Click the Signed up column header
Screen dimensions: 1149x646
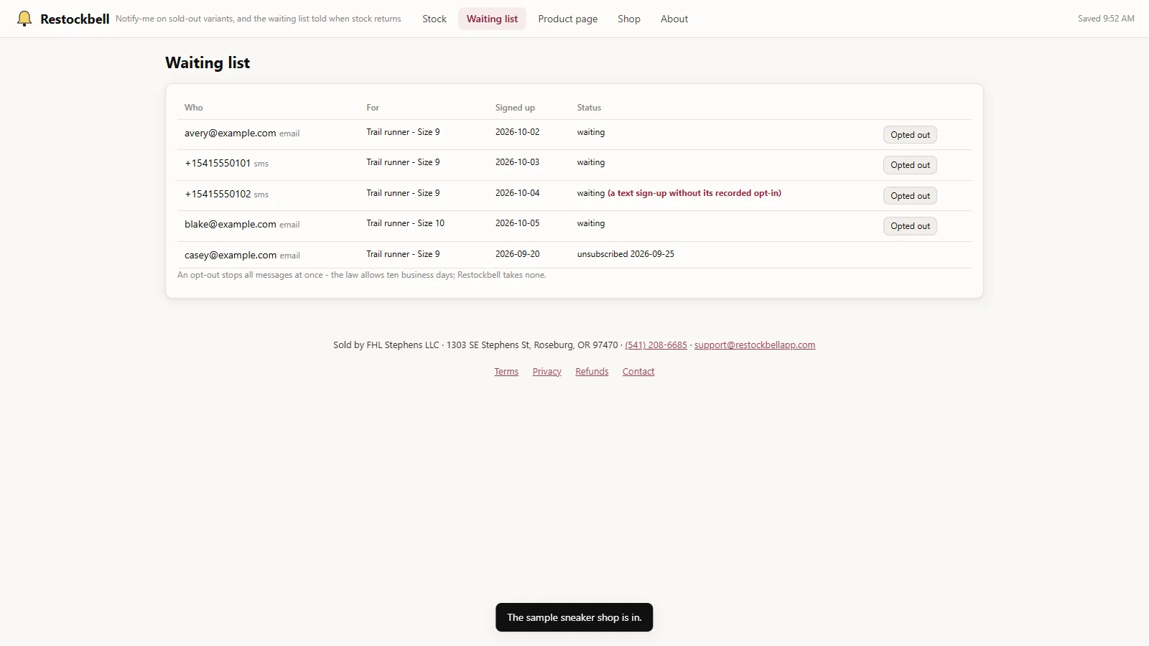[515, 108]
